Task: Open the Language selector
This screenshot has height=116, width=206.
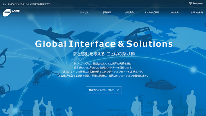Action: point(196,3)
